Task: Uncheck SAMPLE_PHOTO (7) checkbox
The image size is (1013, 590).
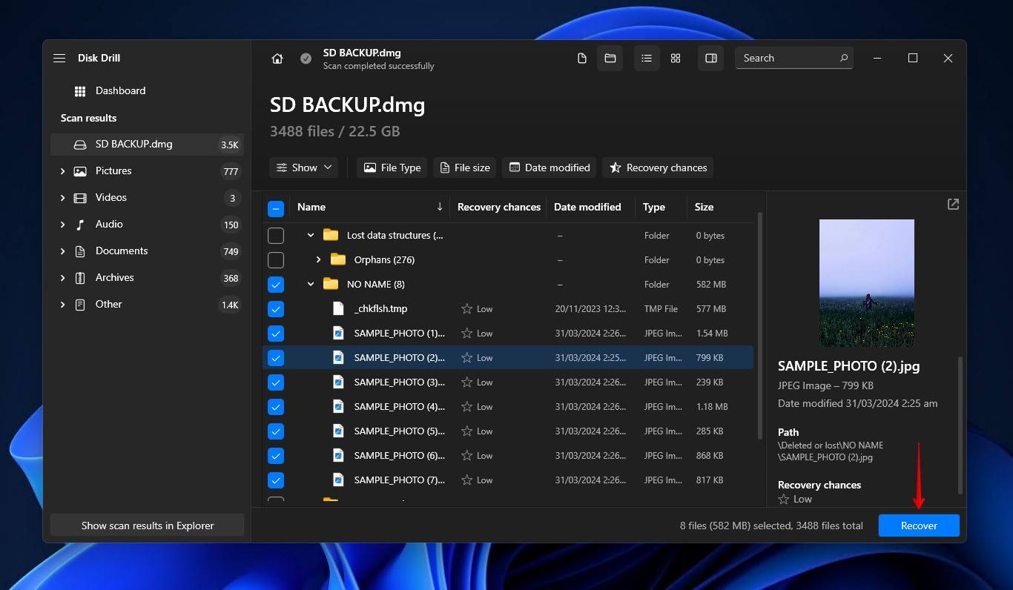Action: 275,480
